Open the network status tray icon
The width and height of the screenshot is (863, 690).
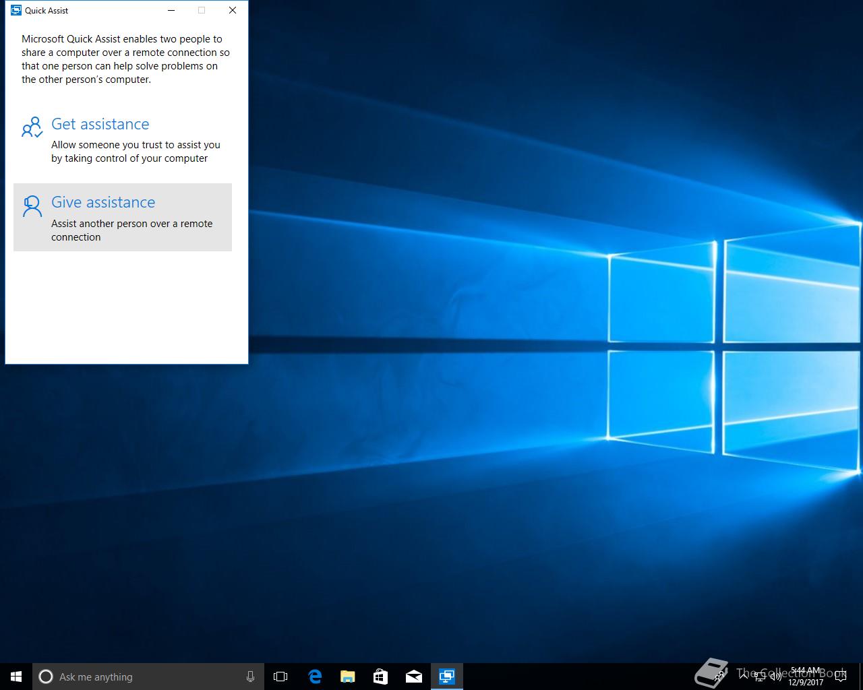click(760, 677)
